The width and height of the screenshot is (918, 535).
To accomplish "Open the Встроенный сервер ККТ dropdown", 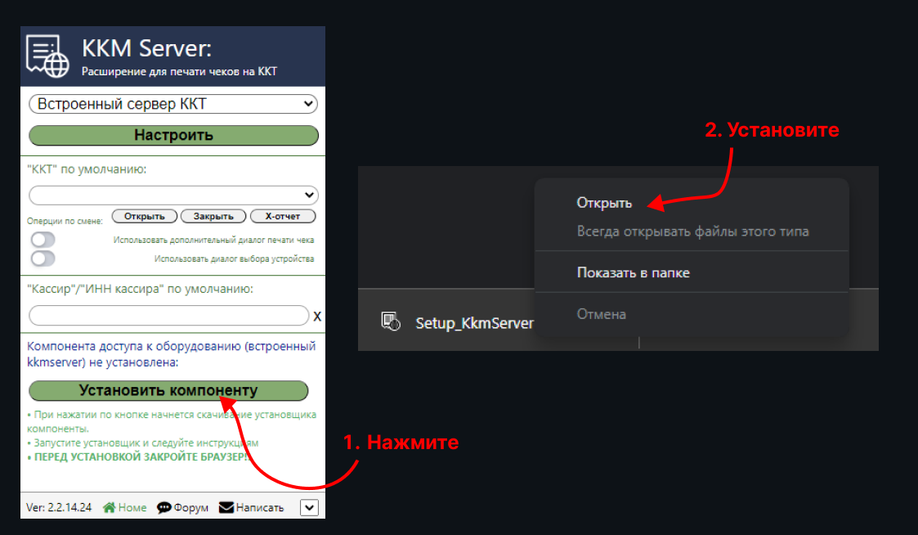I will tap(173, 105).
